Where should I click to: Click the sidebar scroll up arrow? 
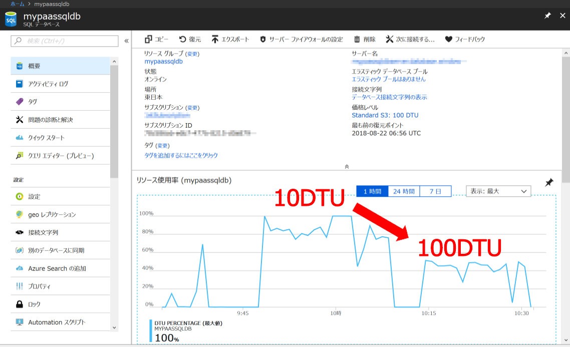114,62
